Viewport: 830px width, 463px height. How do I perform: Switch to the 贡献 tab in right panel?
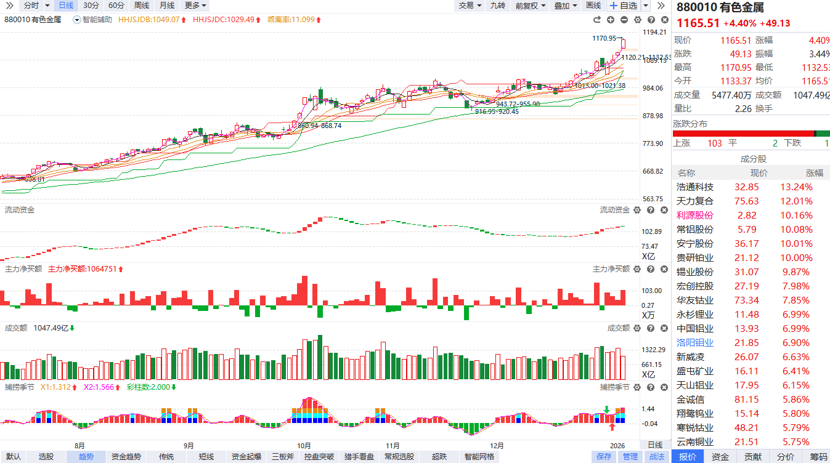point(752,457)
